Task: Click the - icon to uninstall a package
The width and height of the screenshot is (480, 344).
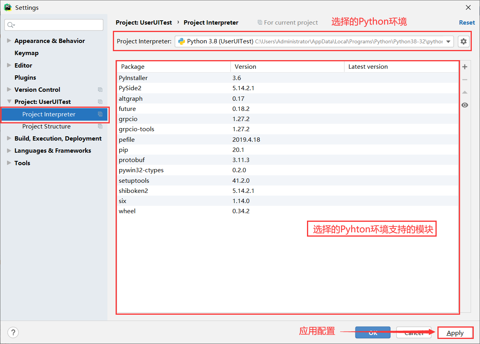Action: tap(464, 79)
